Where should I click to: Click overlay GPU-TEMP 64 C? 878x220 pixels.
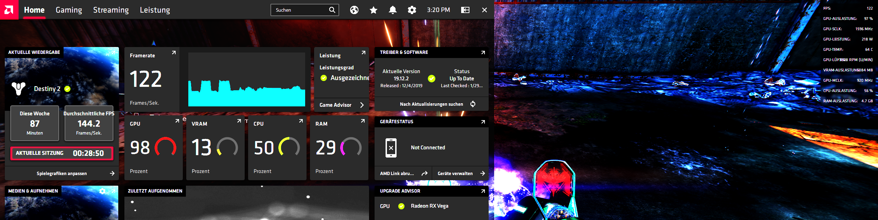(x=848, y=49)
